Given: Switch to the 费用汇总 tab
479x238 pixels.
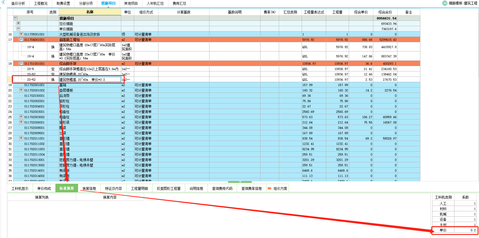Looking at the screenshot, I should (x=179, y=3).
